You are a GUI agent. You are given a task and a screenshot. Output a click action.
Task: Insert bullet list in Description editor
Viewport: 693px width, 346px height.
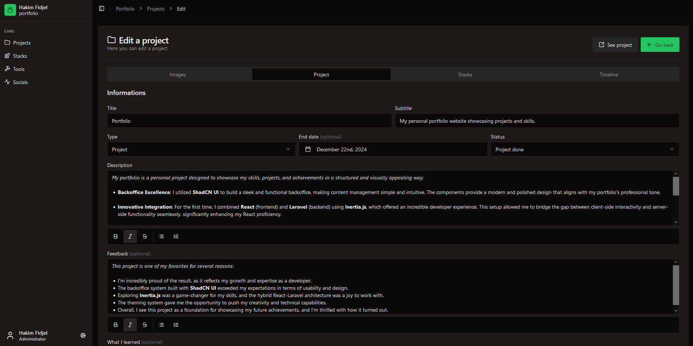(161, 236)
